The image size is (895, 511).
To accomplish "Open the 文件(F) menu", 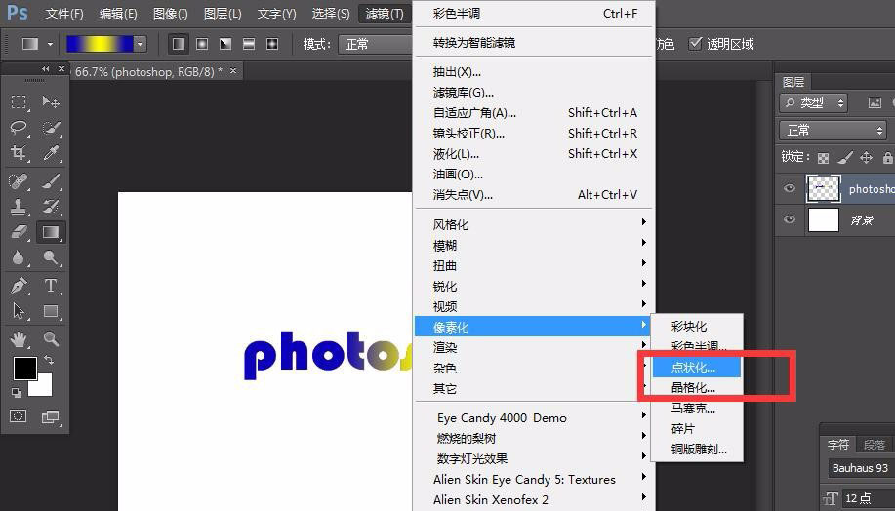I will pos(64,13).
